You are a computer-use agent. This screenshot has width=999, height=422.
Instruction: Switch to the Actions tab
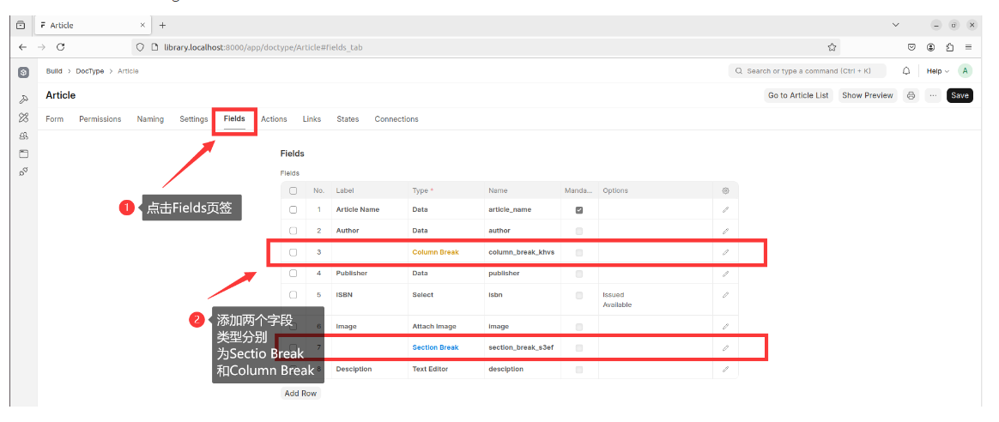point(274,119)
